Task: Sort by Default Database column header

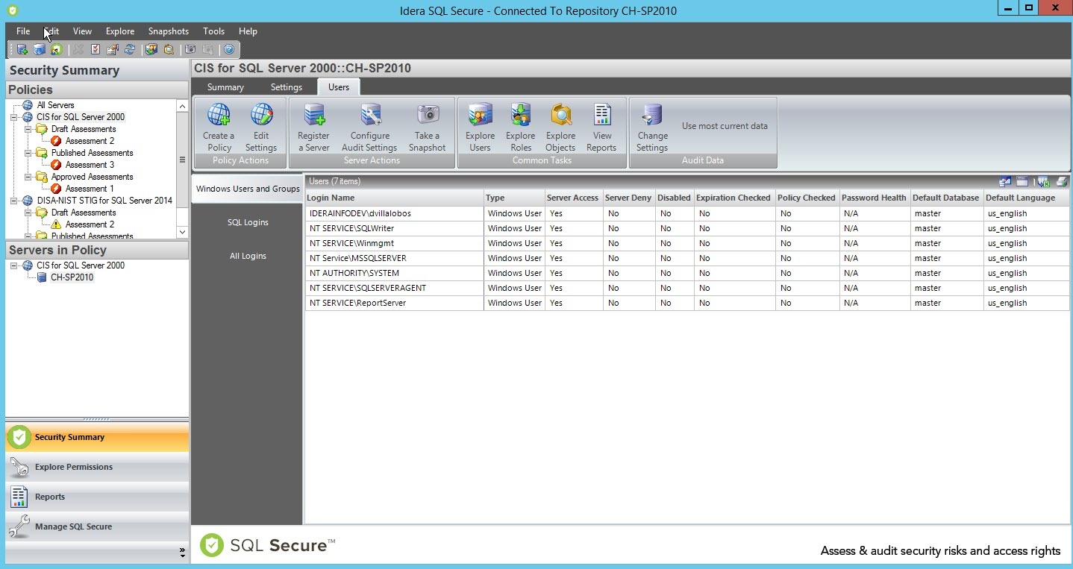Action: 945,198
